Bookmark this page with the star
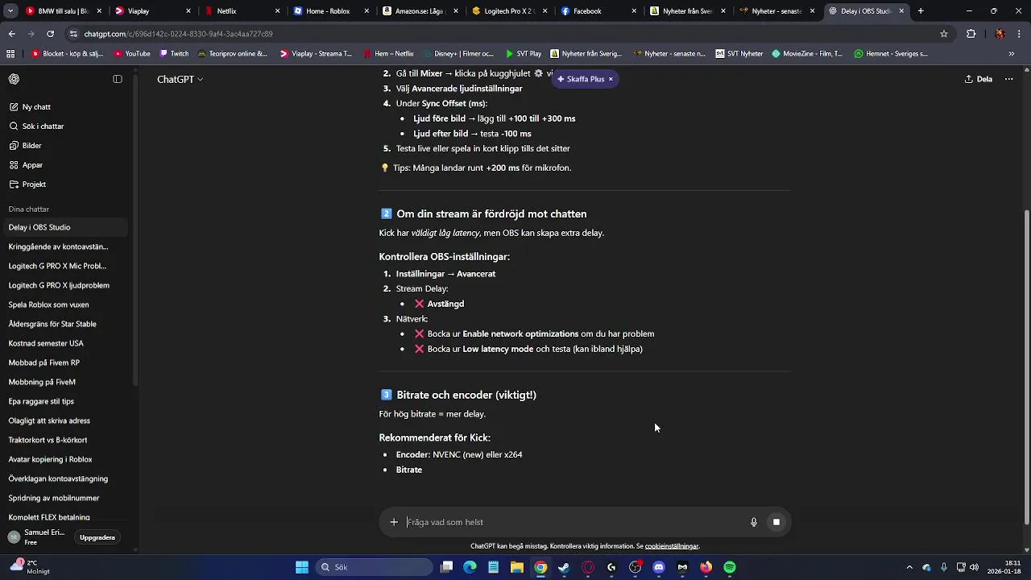The height and width of the screenshot is (580, 1031). (944, 34)
